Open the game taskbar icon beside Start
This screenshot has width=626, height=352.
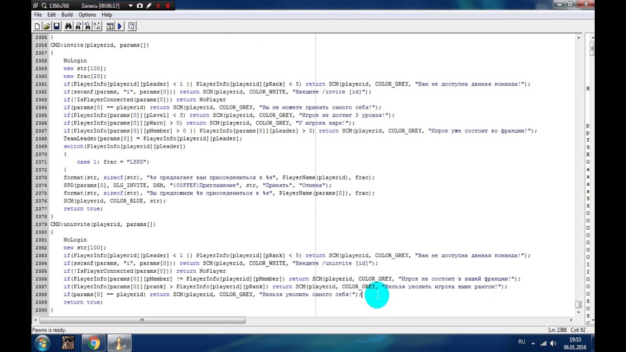(x=68, y=343)
